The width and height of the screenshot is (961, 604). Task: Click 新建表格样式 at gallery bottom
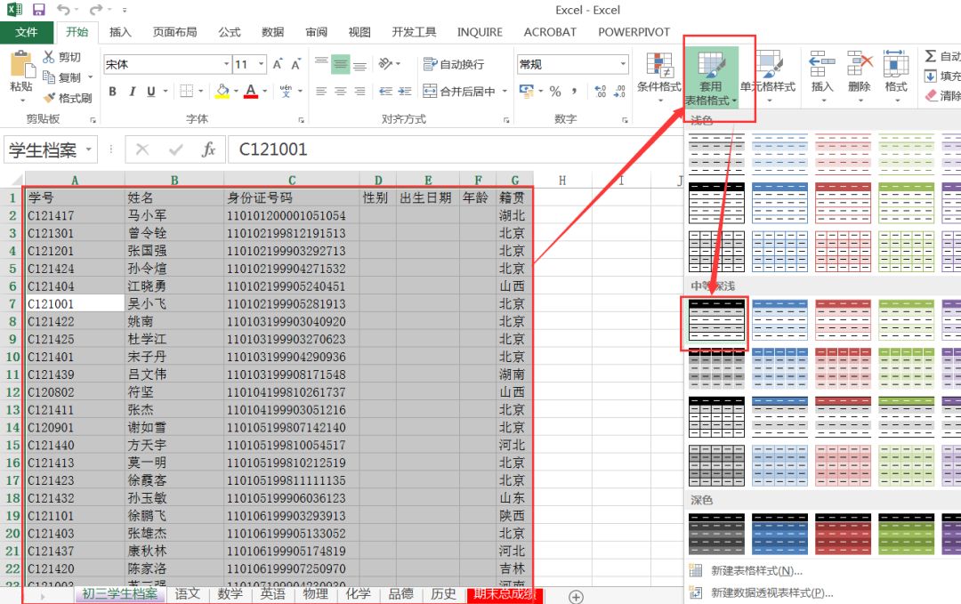click(756, 570)
